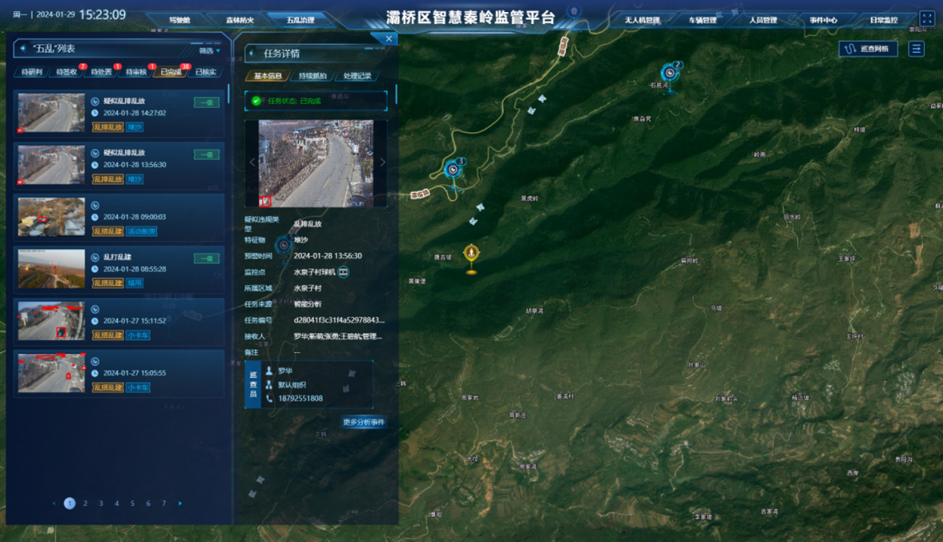943x542 pixels.
Task: Open video icon beside 水泉子村球机
Action: 344,272
